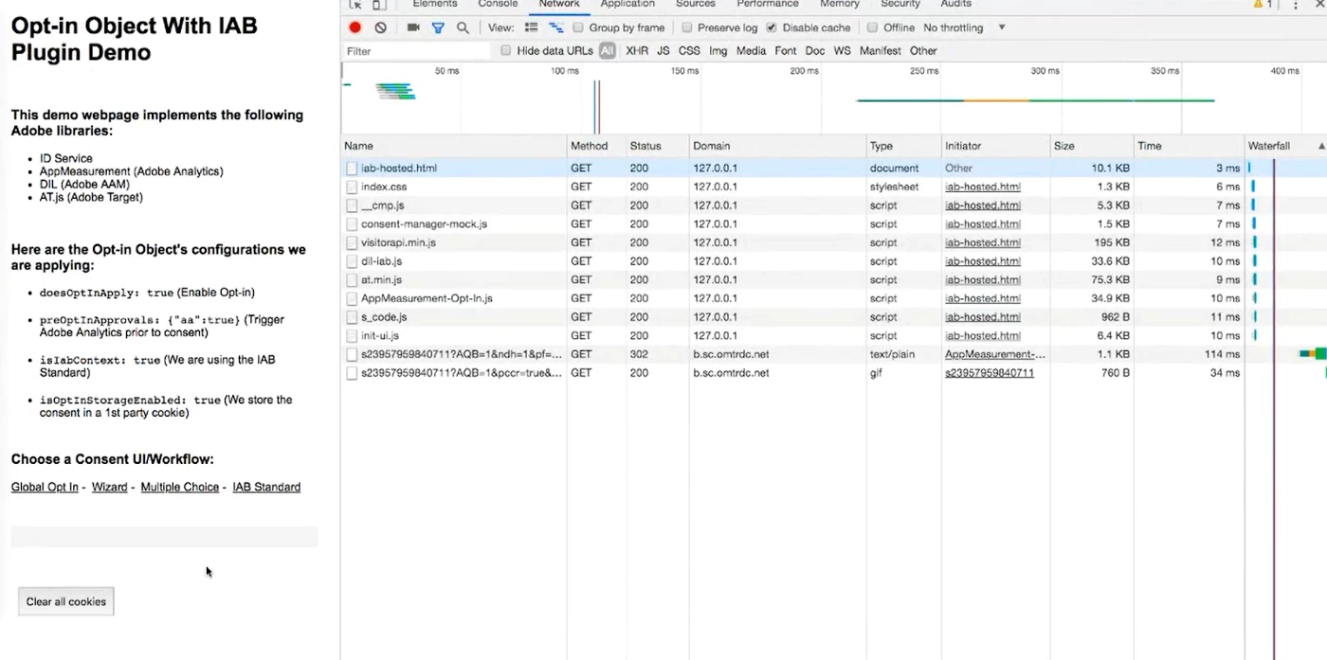The image size is (1327, 660).
Task: Toggle device toolbar icon
Action: point(378,5)
